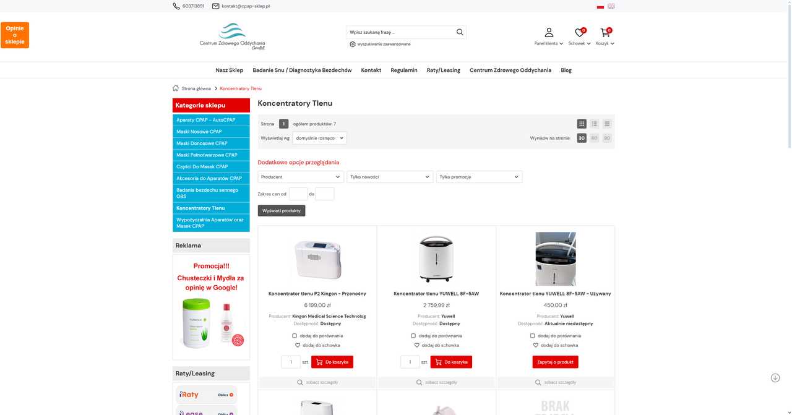Viewport: 792px width, 415px height.
Task: Set results per page to 30
Action: tap(582, 138)
